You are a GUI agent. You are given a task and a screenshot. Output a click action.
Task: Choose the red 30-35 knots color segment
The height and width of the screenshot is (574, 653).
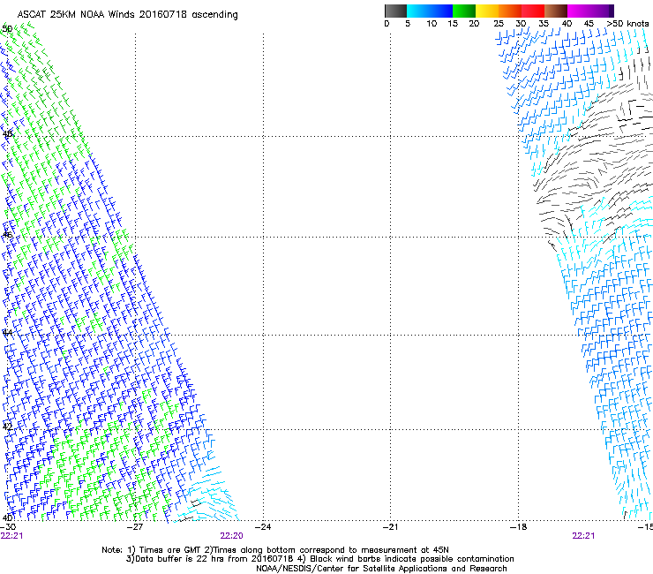(x=533, y=11)
